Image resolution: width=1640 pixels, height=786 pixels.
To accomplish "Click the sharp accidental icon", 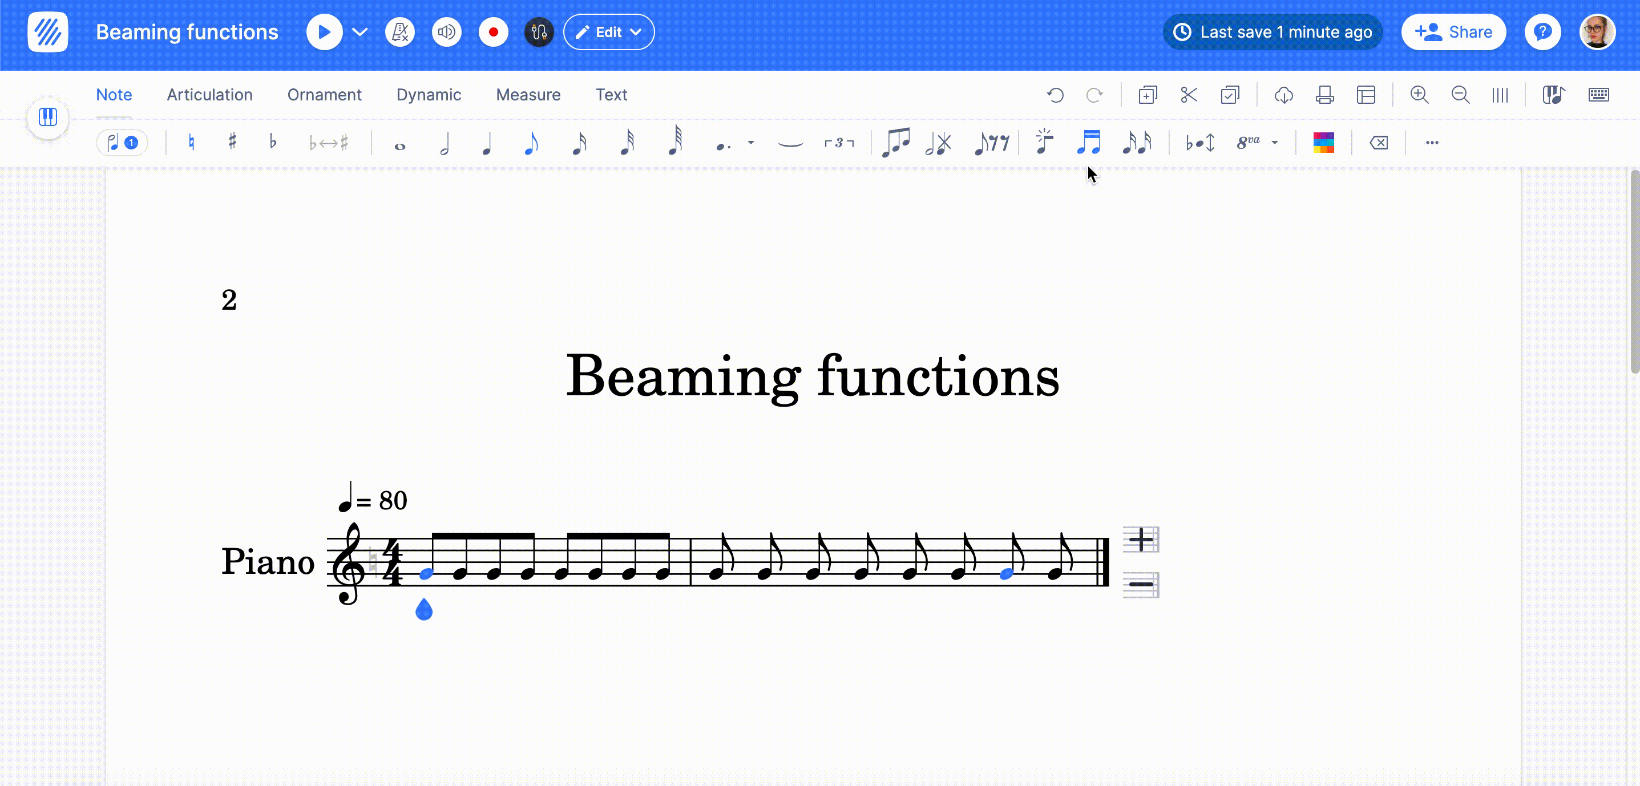I will 232,142.
